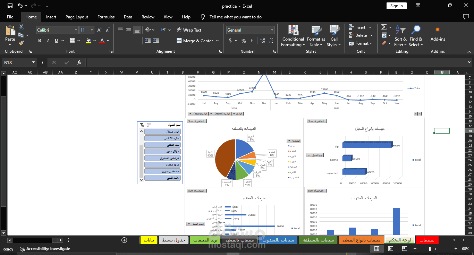The width and height of the screenshot is (474, 255).
Task: Click the Paste clipboard icon
Action: click(x=10, y=31)
